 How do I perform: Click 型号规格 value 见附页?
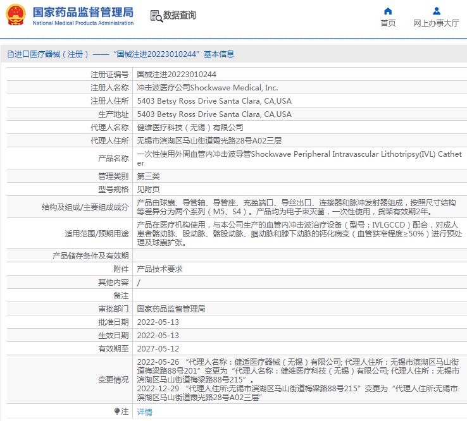click(148, 189)
